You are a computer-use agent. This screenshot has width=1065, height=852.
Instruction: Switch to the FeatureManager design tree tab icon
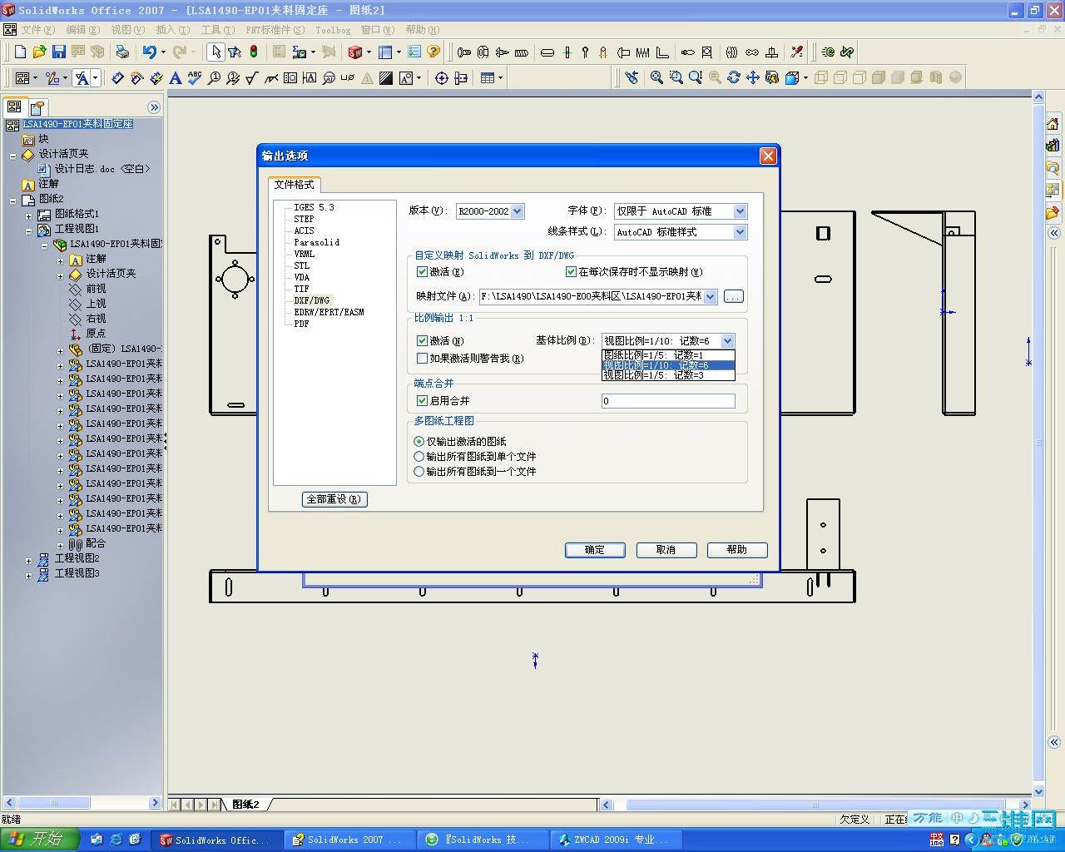point(14,107)
